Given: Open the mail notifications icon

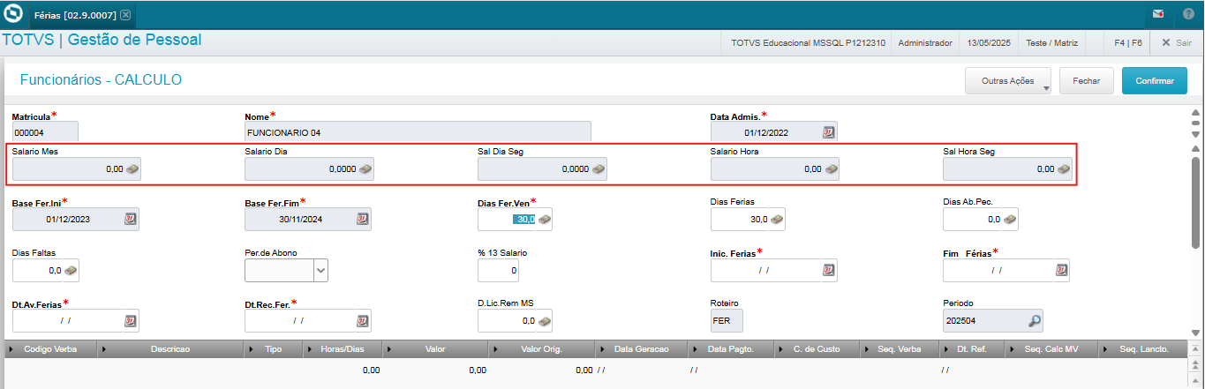Looking at the screenshot, I should click(1158, 14).
